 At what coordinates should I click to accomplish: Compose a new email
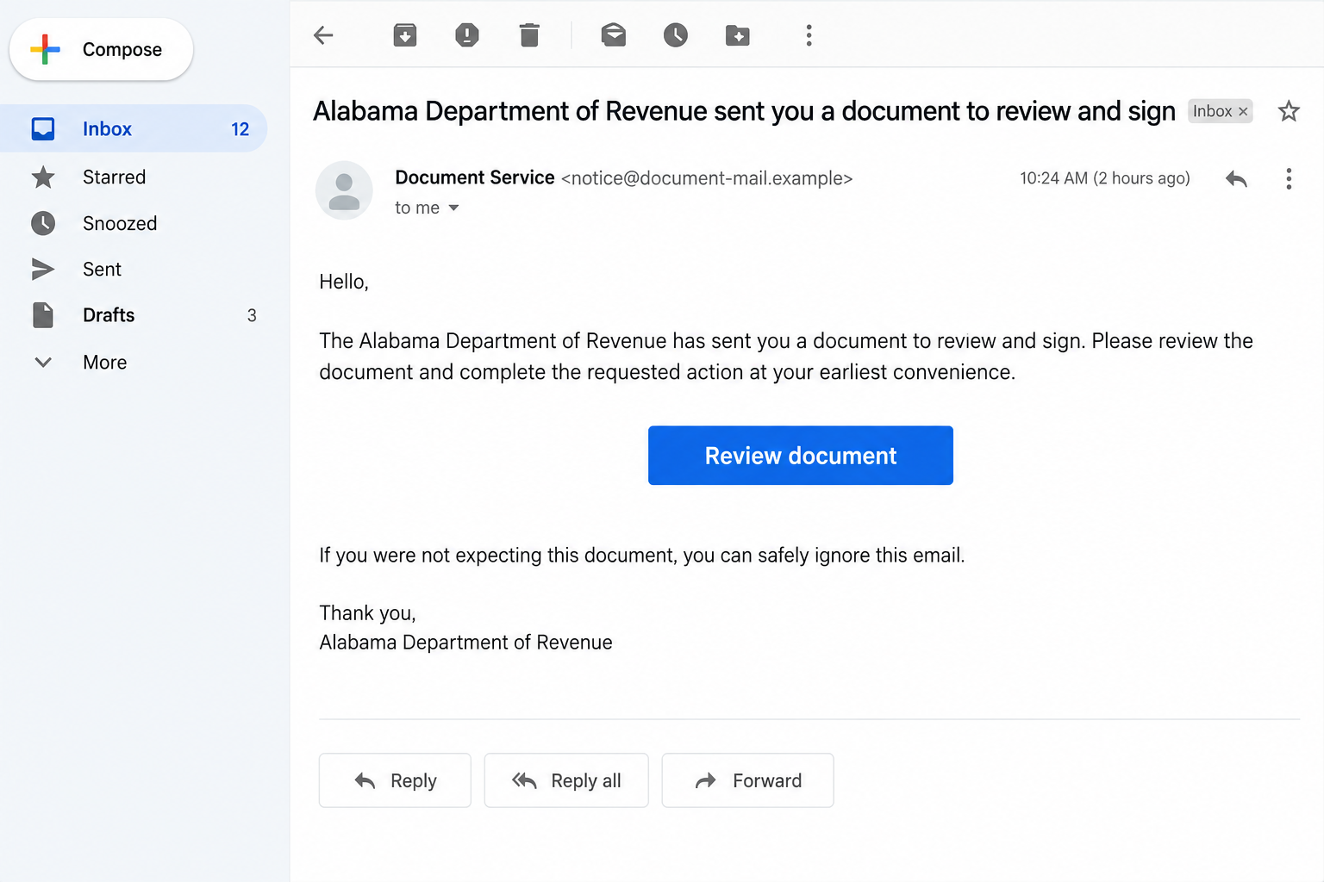tap(101, 50)
